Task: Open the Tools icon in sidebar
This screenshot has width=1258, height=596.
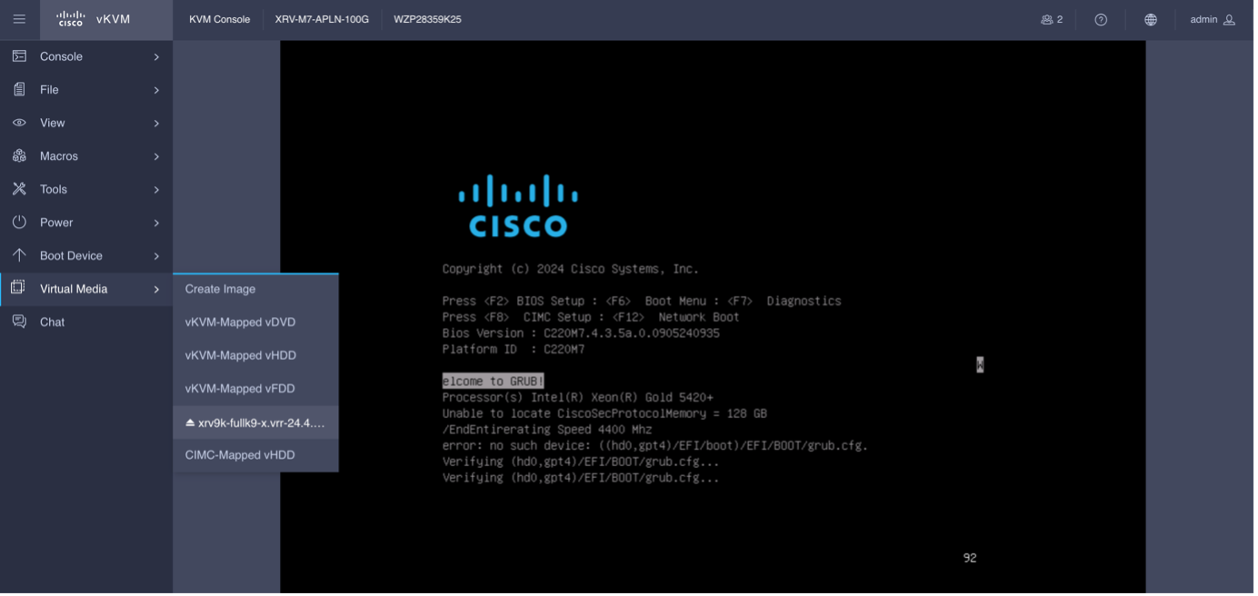Action: pyautogui.click(x=20, y=189)
